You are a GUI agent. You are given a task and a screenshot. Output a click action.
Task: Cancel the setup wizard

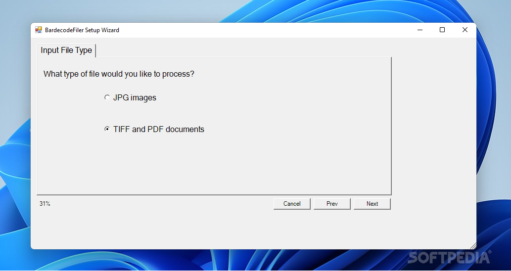[x=292, y=204]
